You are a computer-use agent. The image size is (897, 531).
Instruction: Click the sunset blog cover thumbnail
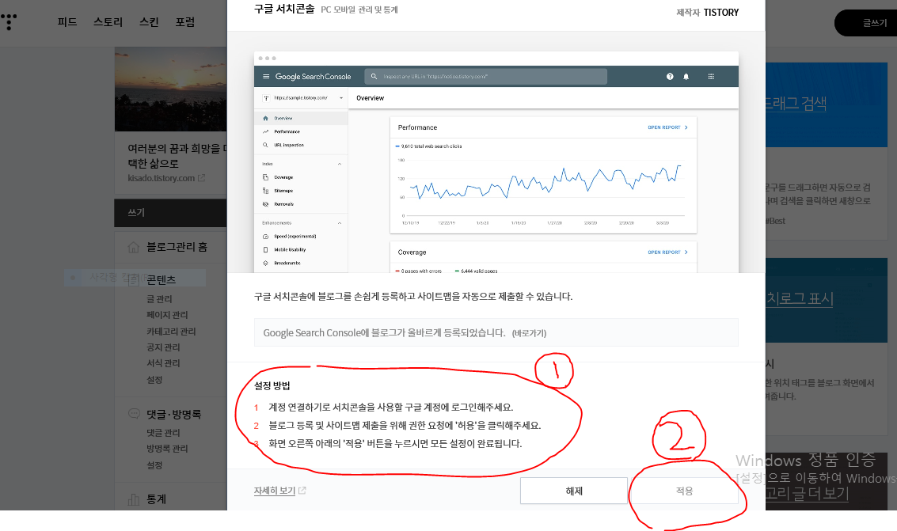point(170,89)
